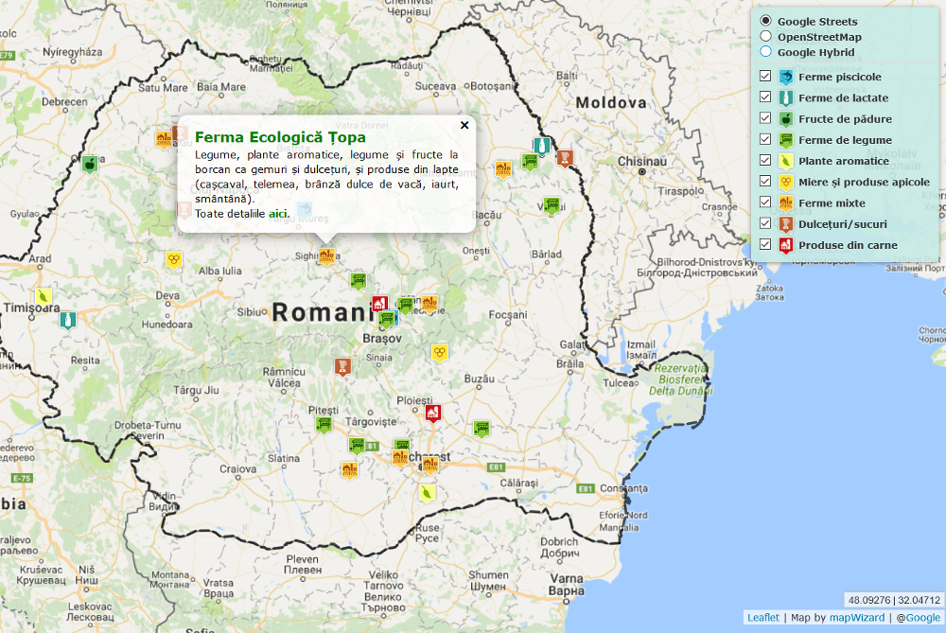Click the Produse din carne legend icon
946x633 pixels.
(x=785, y=246)
